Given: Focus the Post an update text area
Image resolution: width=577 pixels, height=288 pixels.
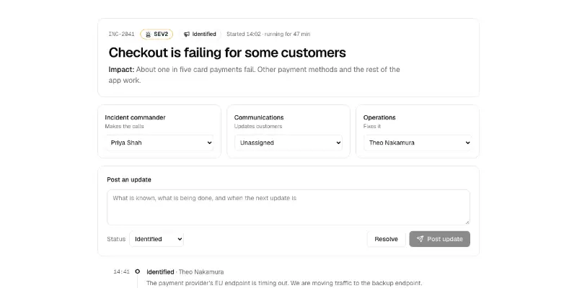Looking at the screenshot, I should click(x=288, y=207).
